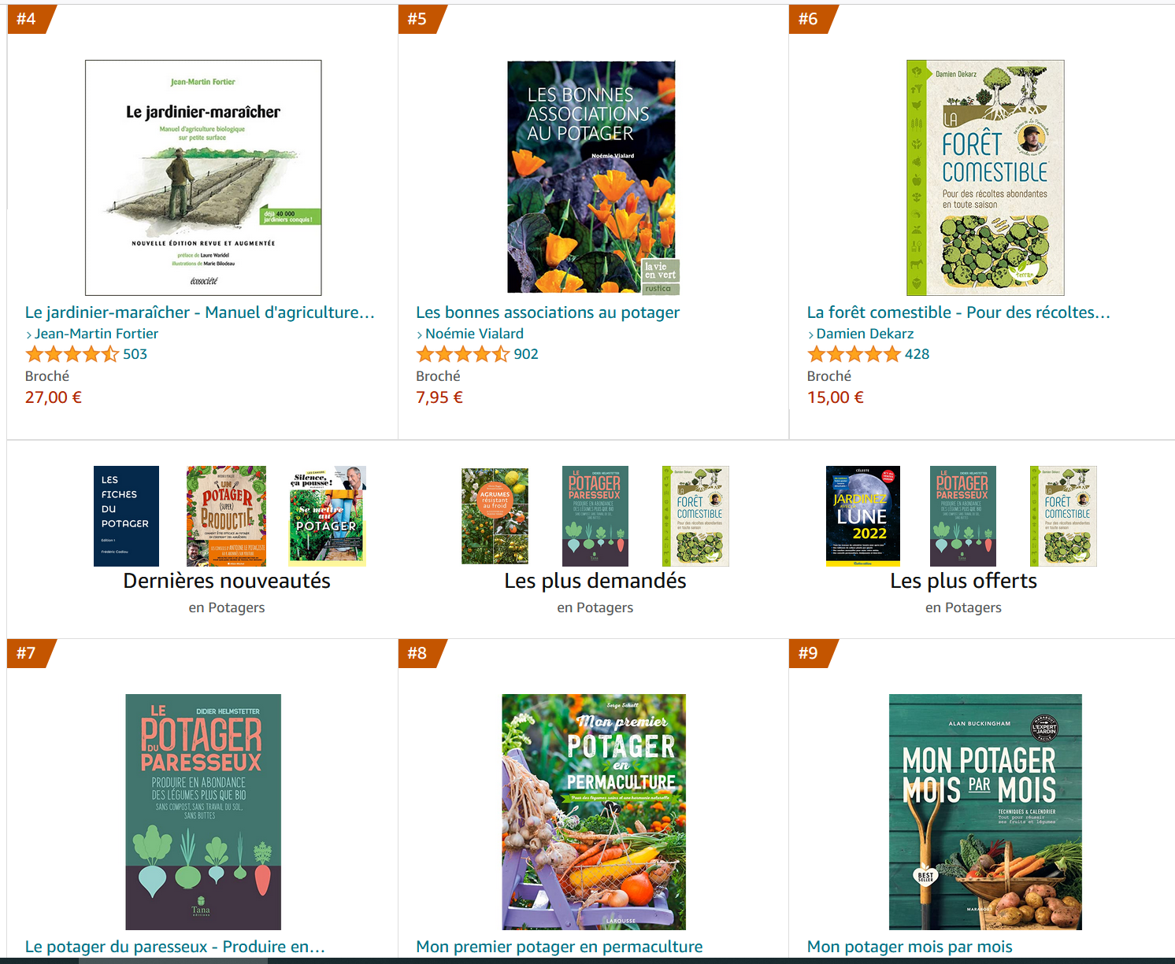Open the Le potager du paresseux cover

(203, 812)
